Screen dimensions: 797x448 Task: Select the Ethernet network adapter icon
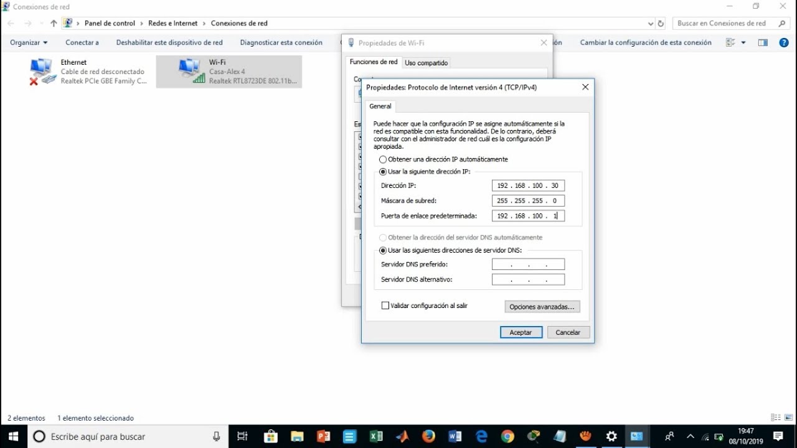pyautogui.click(x=42, y=72)
